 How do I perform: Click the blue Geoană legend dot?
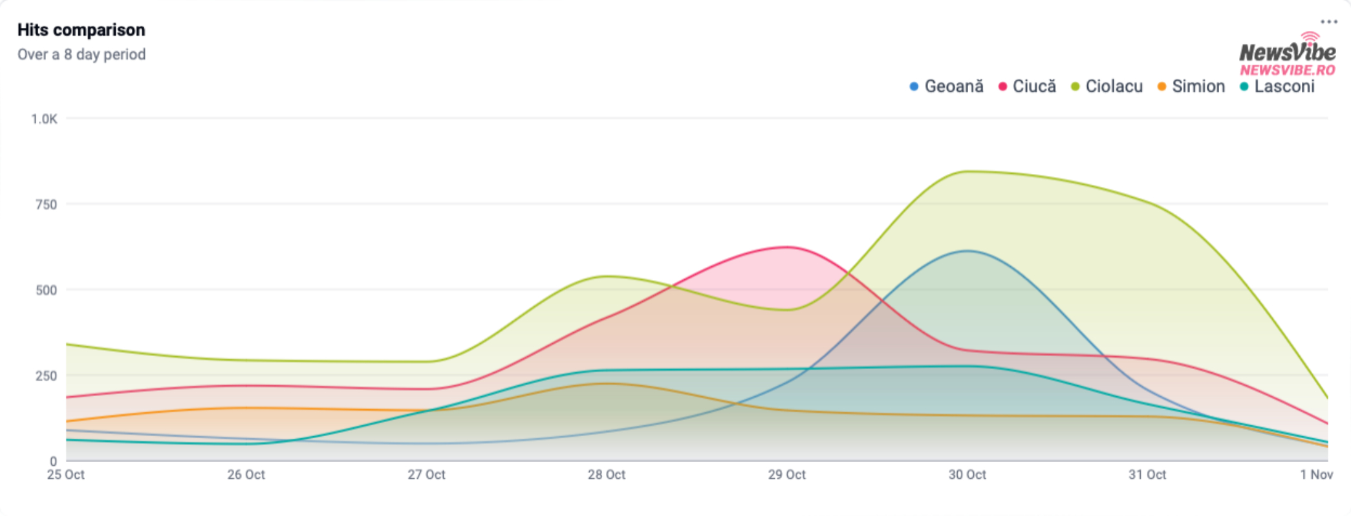[914, 87]
